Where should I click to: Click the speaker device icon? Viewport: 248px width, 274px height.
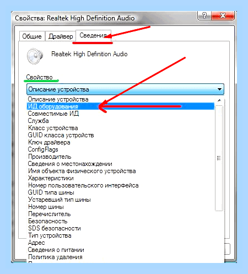click(x=35, y=56)
